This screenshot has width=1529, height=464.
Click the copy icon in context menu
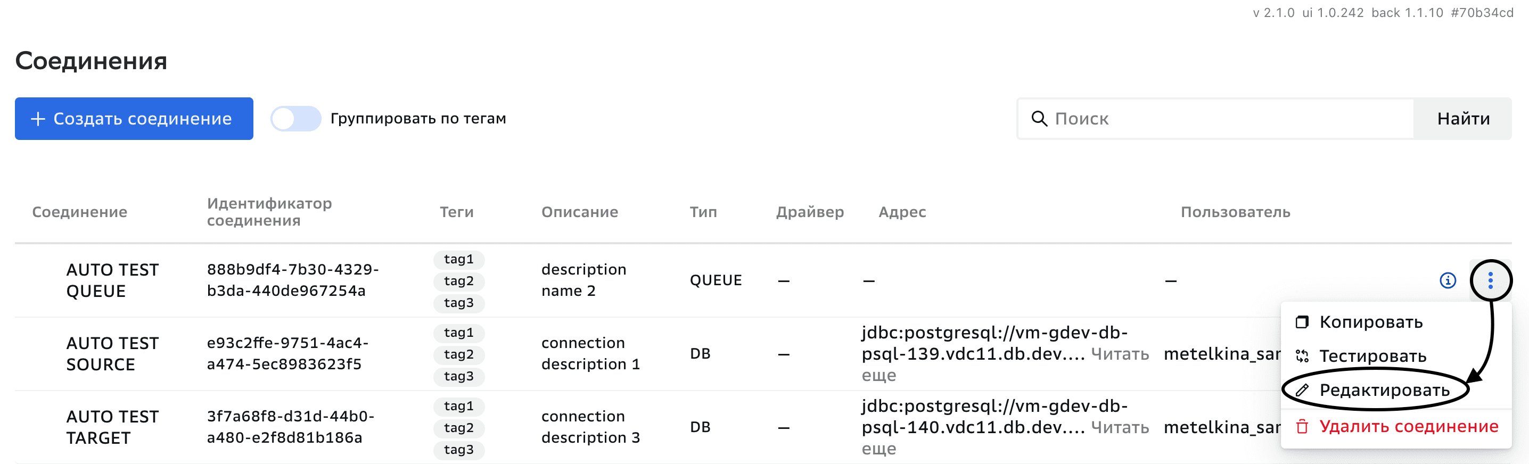click(1302, 322)
